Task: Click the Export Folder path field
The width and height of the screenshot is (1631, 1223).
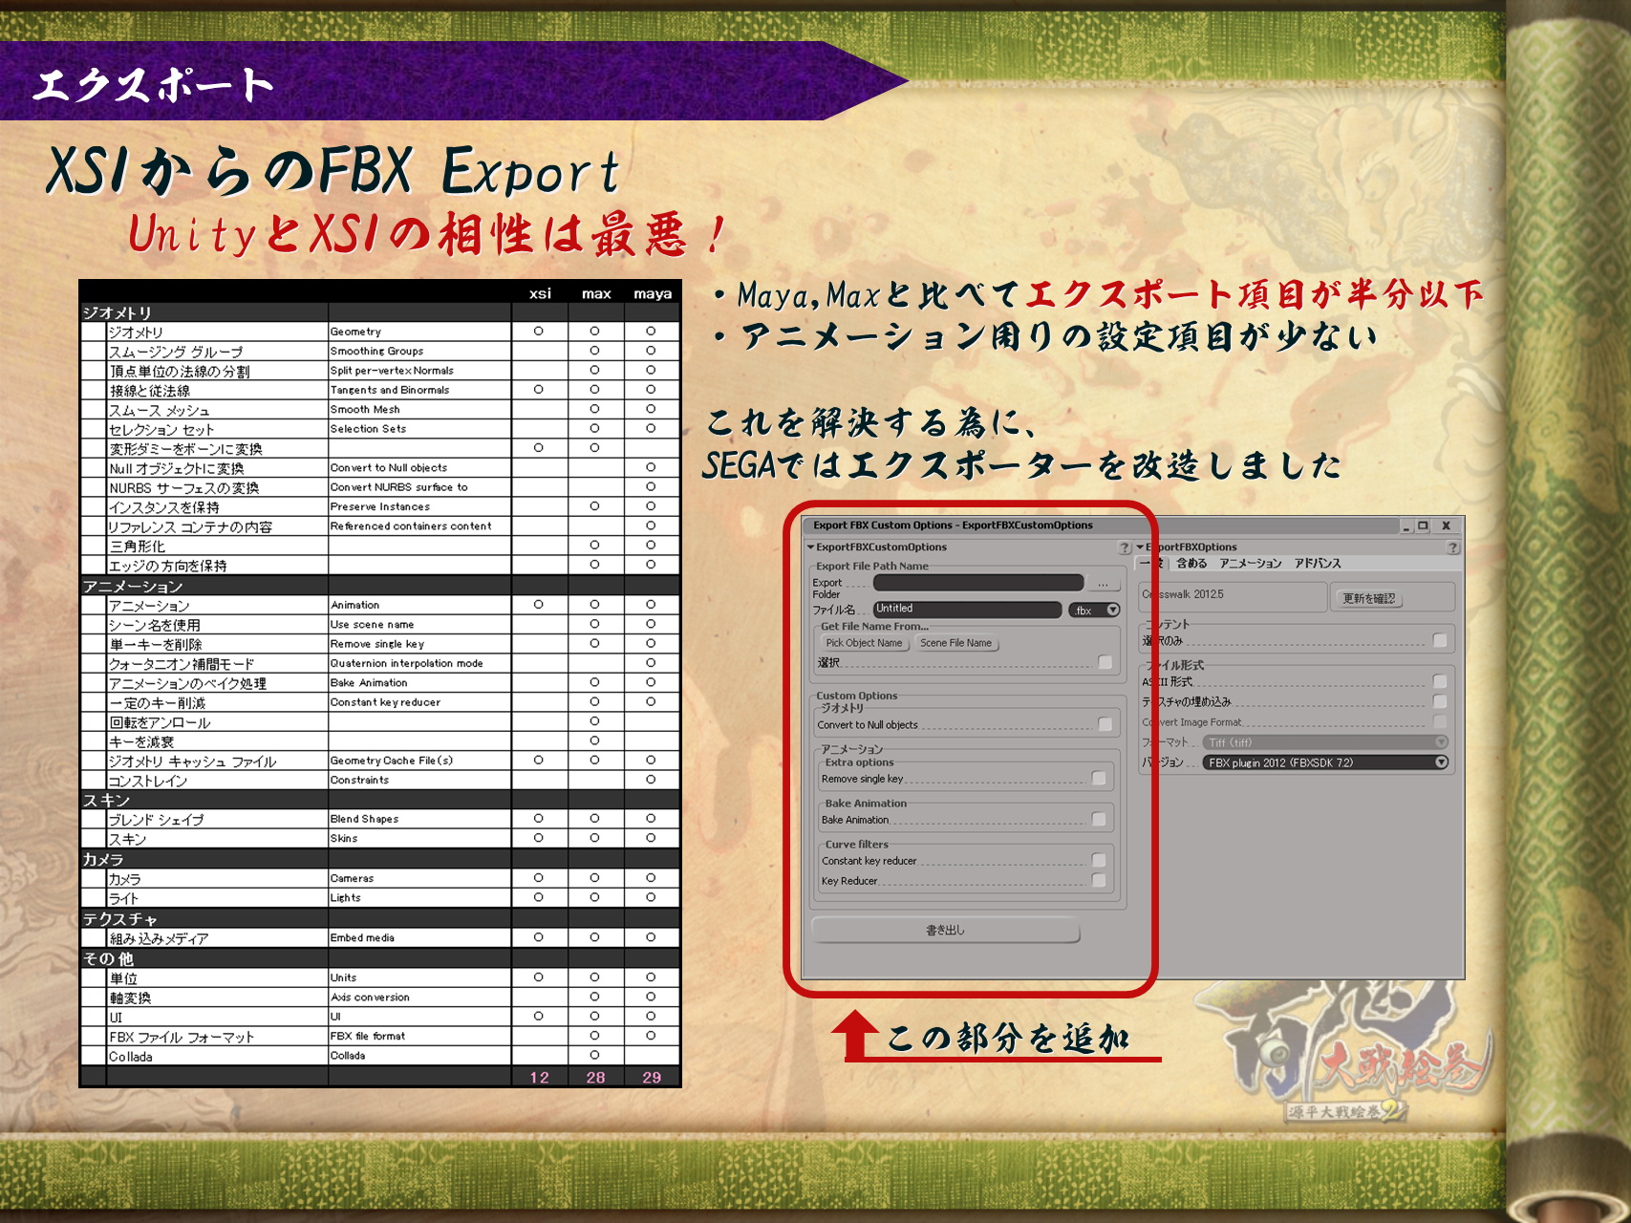Action: click(978, 583)
